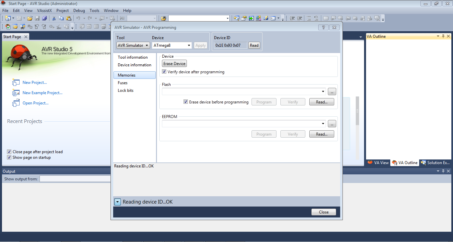453x242 pixels.
Task: Open the Flash file path dropdown
Action: tap(323, 91)
